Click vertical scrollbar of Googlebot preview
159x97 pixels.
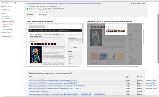tap(83, 34)
